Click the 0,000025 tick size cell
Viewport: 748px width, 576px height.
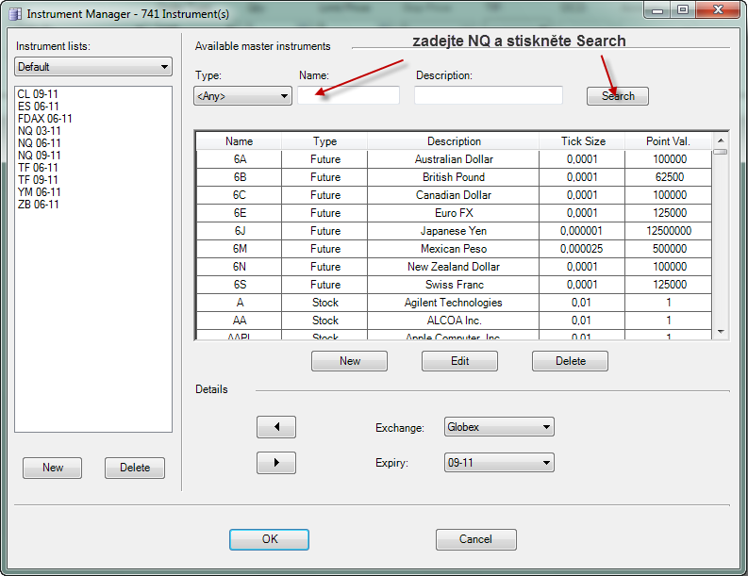pos(582,249)
